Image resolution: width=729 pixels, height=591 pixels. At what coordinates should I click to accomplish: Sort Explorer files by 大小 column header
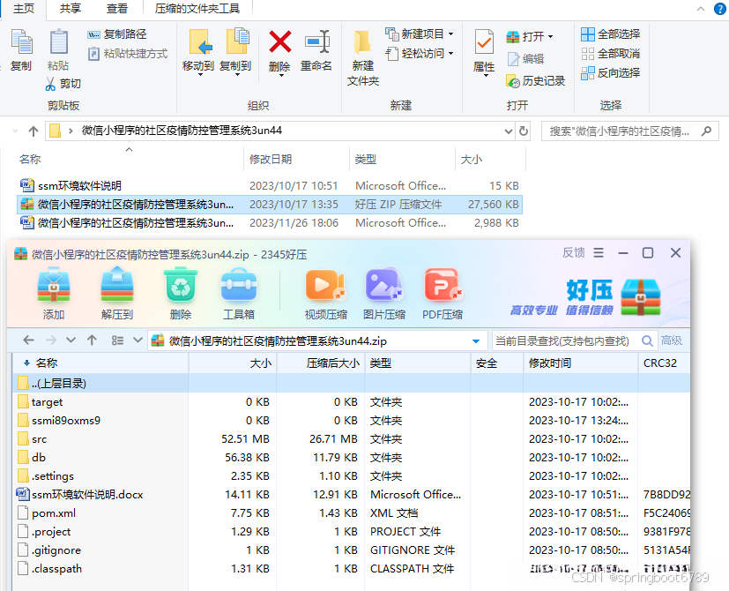coord(472,160)
